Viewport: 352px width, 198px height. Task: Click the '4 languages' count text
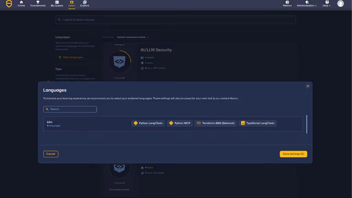click(x=54, y=126)
